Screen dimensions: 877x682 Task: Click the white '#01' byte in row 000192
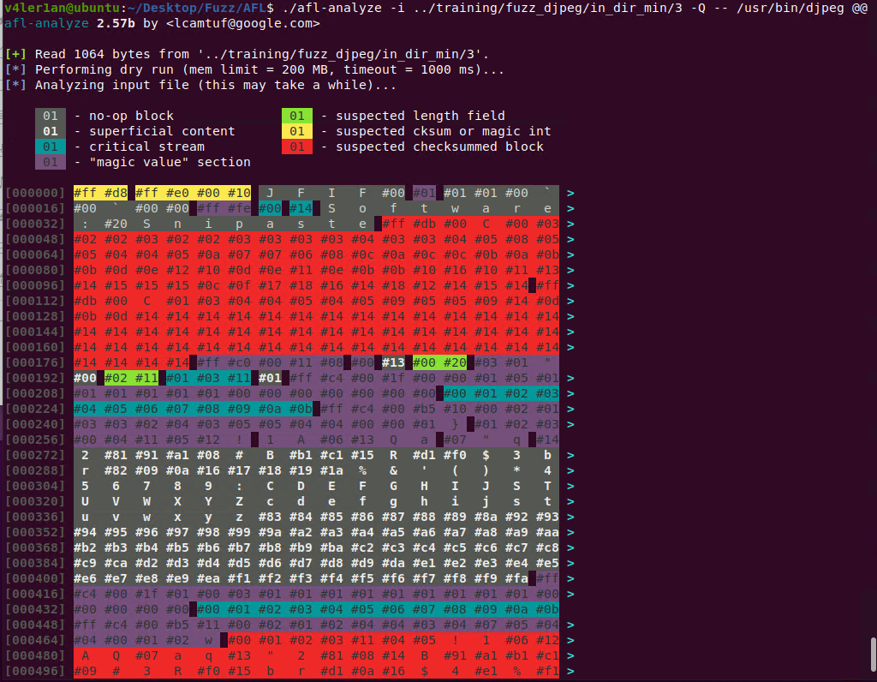coord(270,378)
